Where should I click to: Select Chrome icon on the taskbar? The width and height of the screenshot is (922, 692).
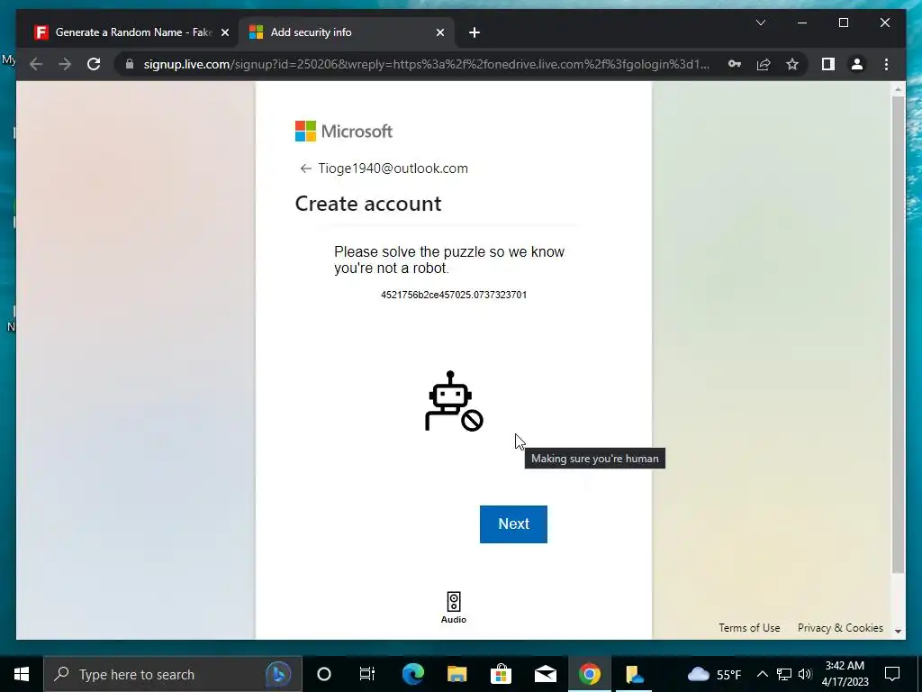(589, 674)
